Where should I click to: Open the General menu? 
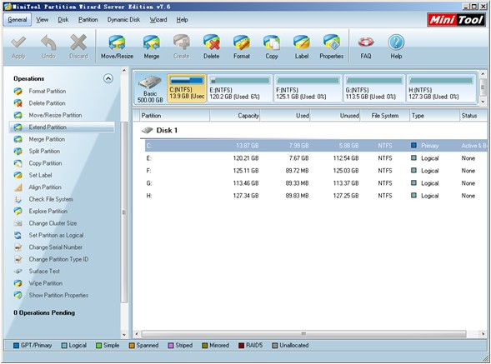click(18, 20)
